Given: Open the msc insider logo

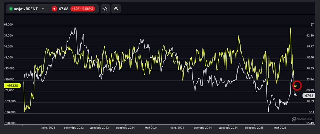Looking at the screenshot, I should pos(302,119).
